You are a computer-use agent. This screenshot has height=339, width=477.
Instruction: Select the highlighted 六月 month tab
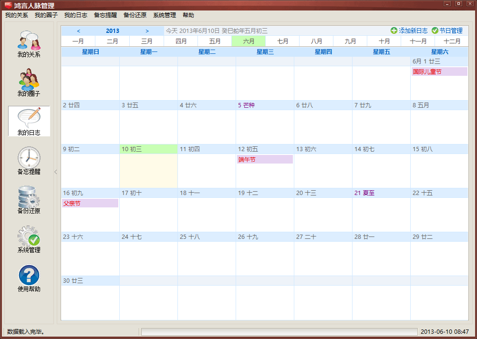(249, 41)
